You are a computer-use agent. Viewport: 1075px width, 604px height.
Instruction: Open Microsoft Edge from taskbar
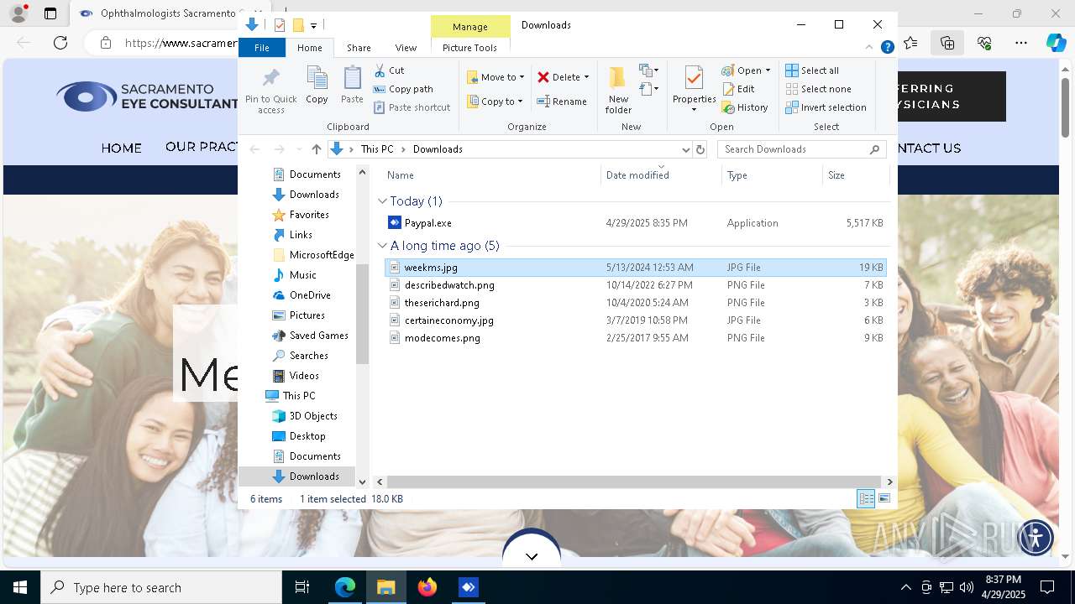[x=345, y=587]
